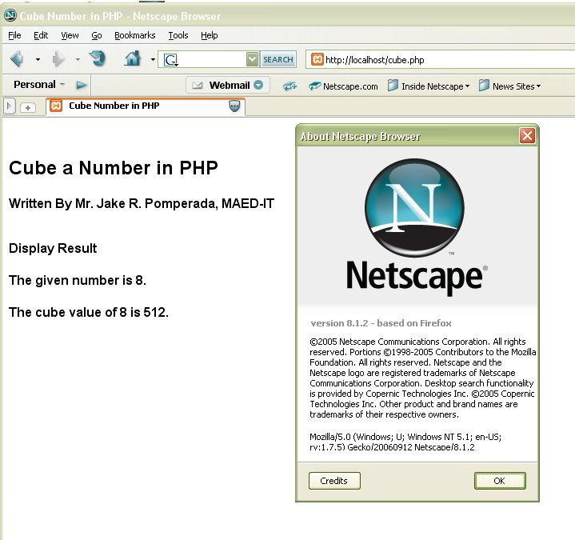This screenshot has height=540, width=575.
Task: Open Home button dropdown arrow
Action: coord(153,59)
